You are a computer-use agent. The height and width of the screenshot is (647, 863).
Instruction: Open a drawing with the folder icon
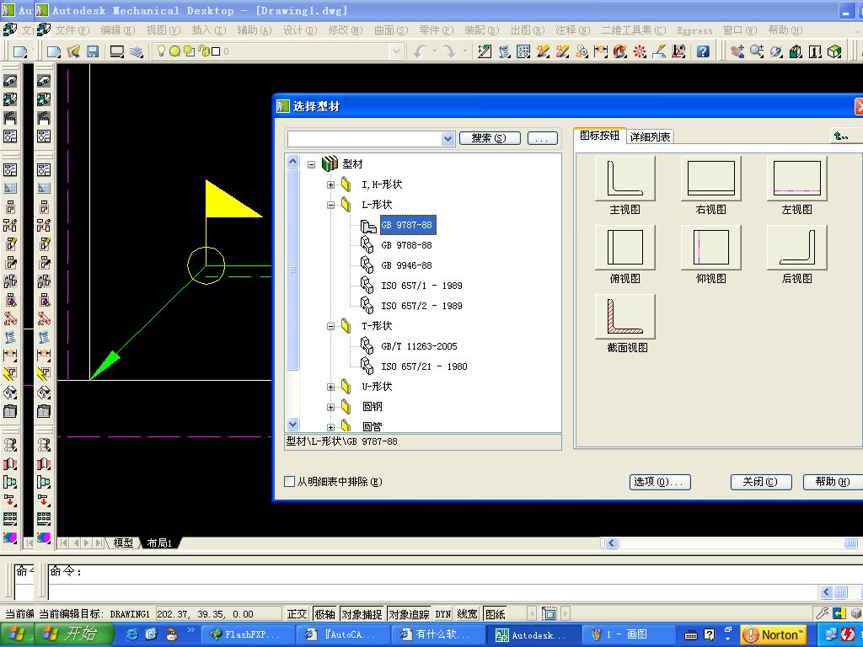73,51
